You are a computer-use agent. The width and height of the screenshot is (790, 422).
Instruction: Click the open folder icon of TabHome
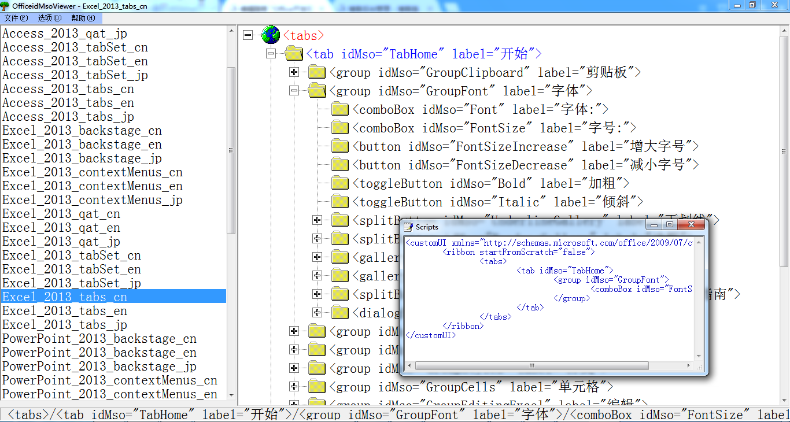point(294,53)
